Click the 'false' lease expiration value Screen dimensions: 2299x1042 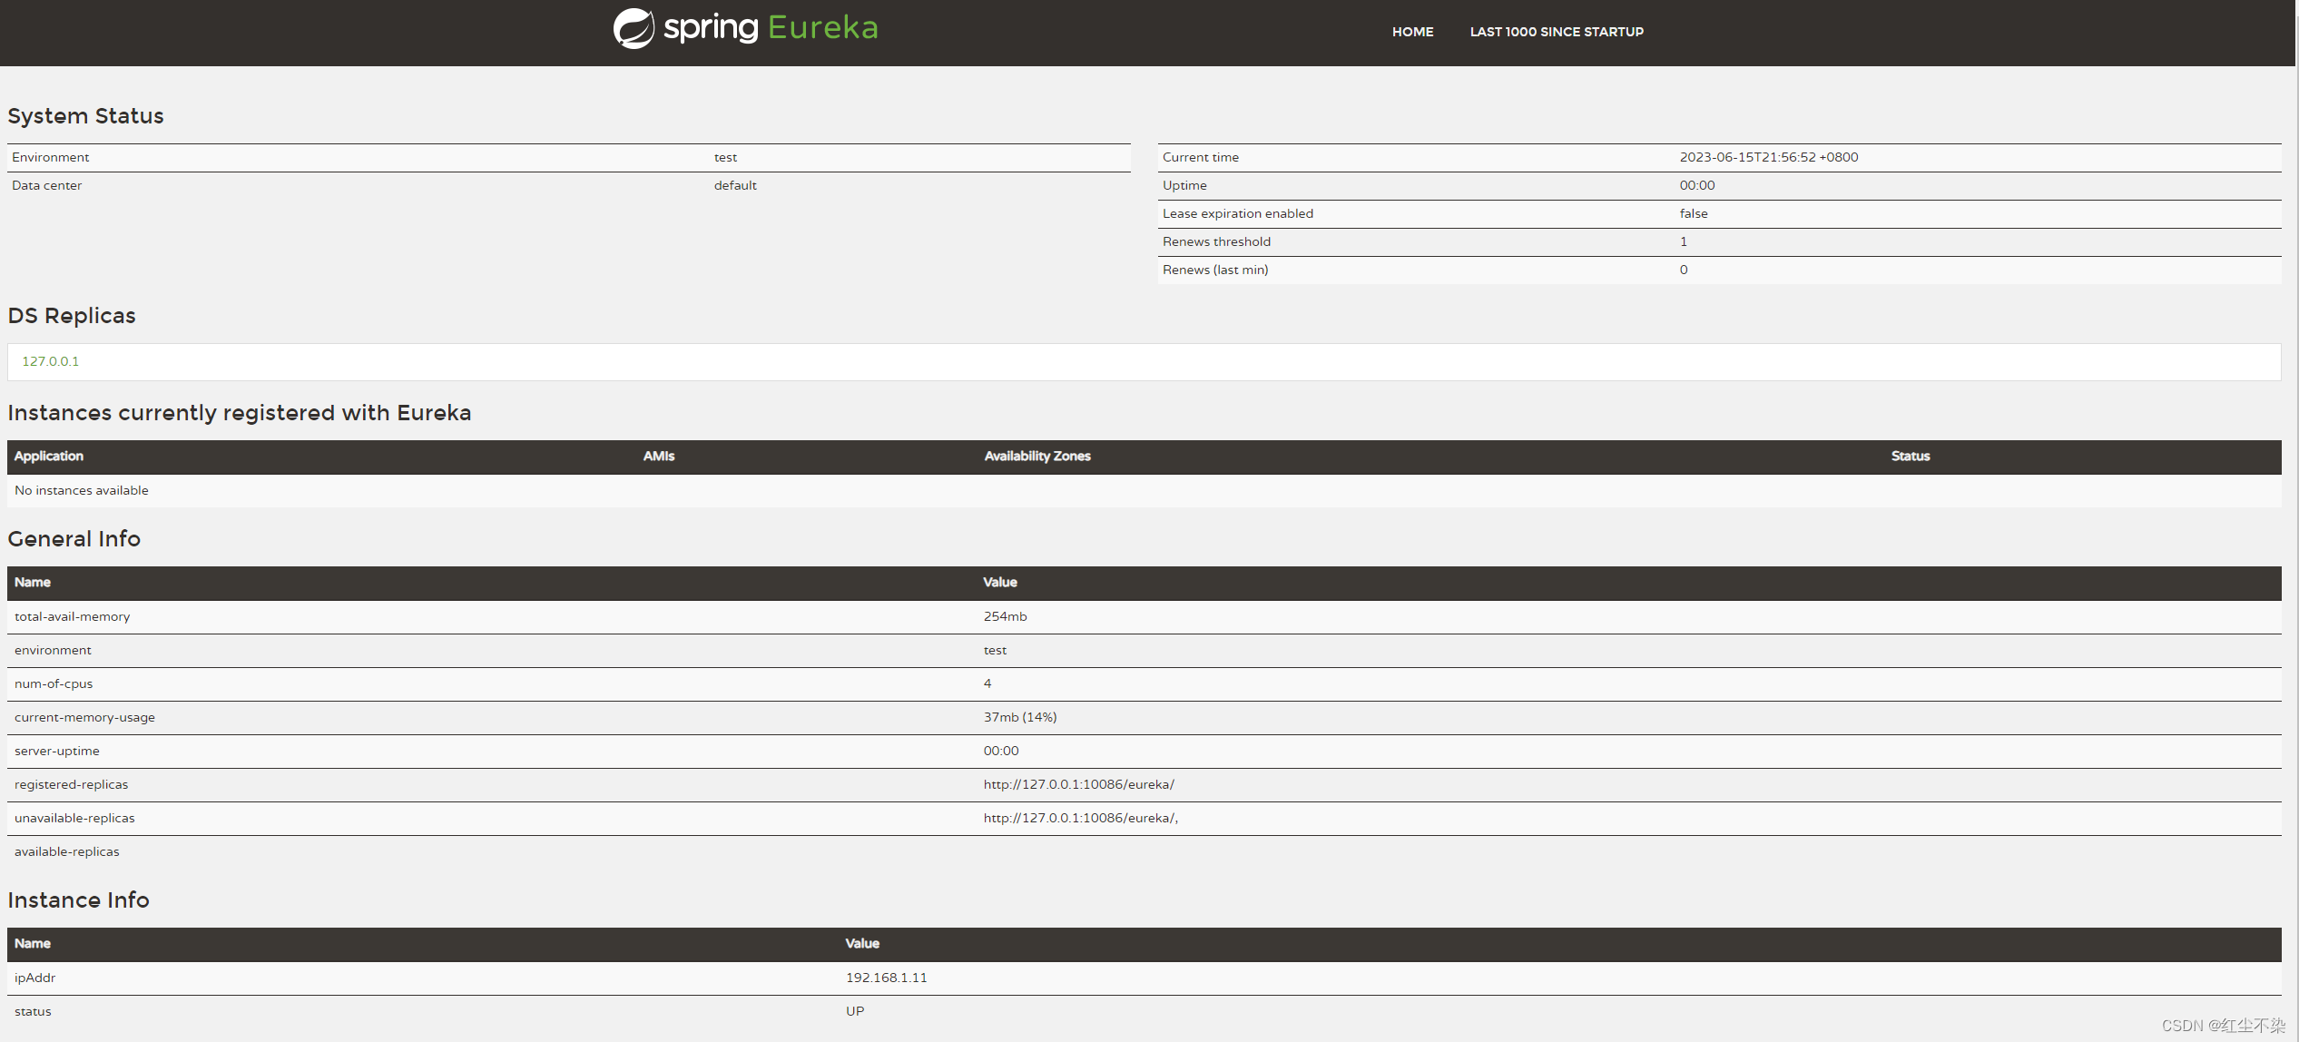1694,213
